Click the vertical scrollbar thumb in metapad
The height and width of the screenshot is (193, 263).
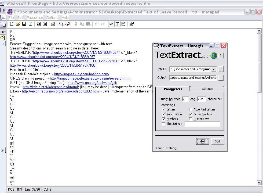coord(259,63)
